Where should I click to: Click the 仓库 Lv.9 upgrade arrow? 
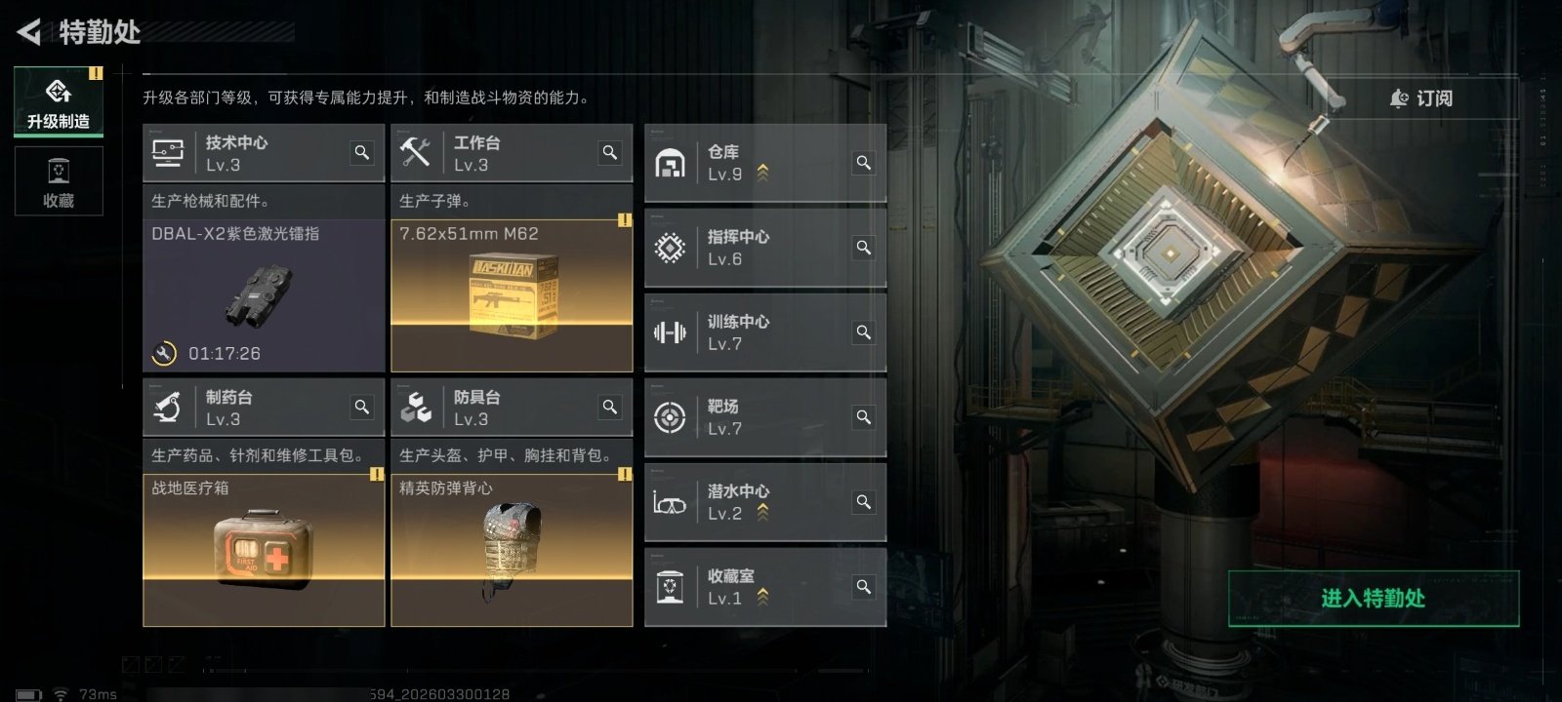tap(762, 173)
